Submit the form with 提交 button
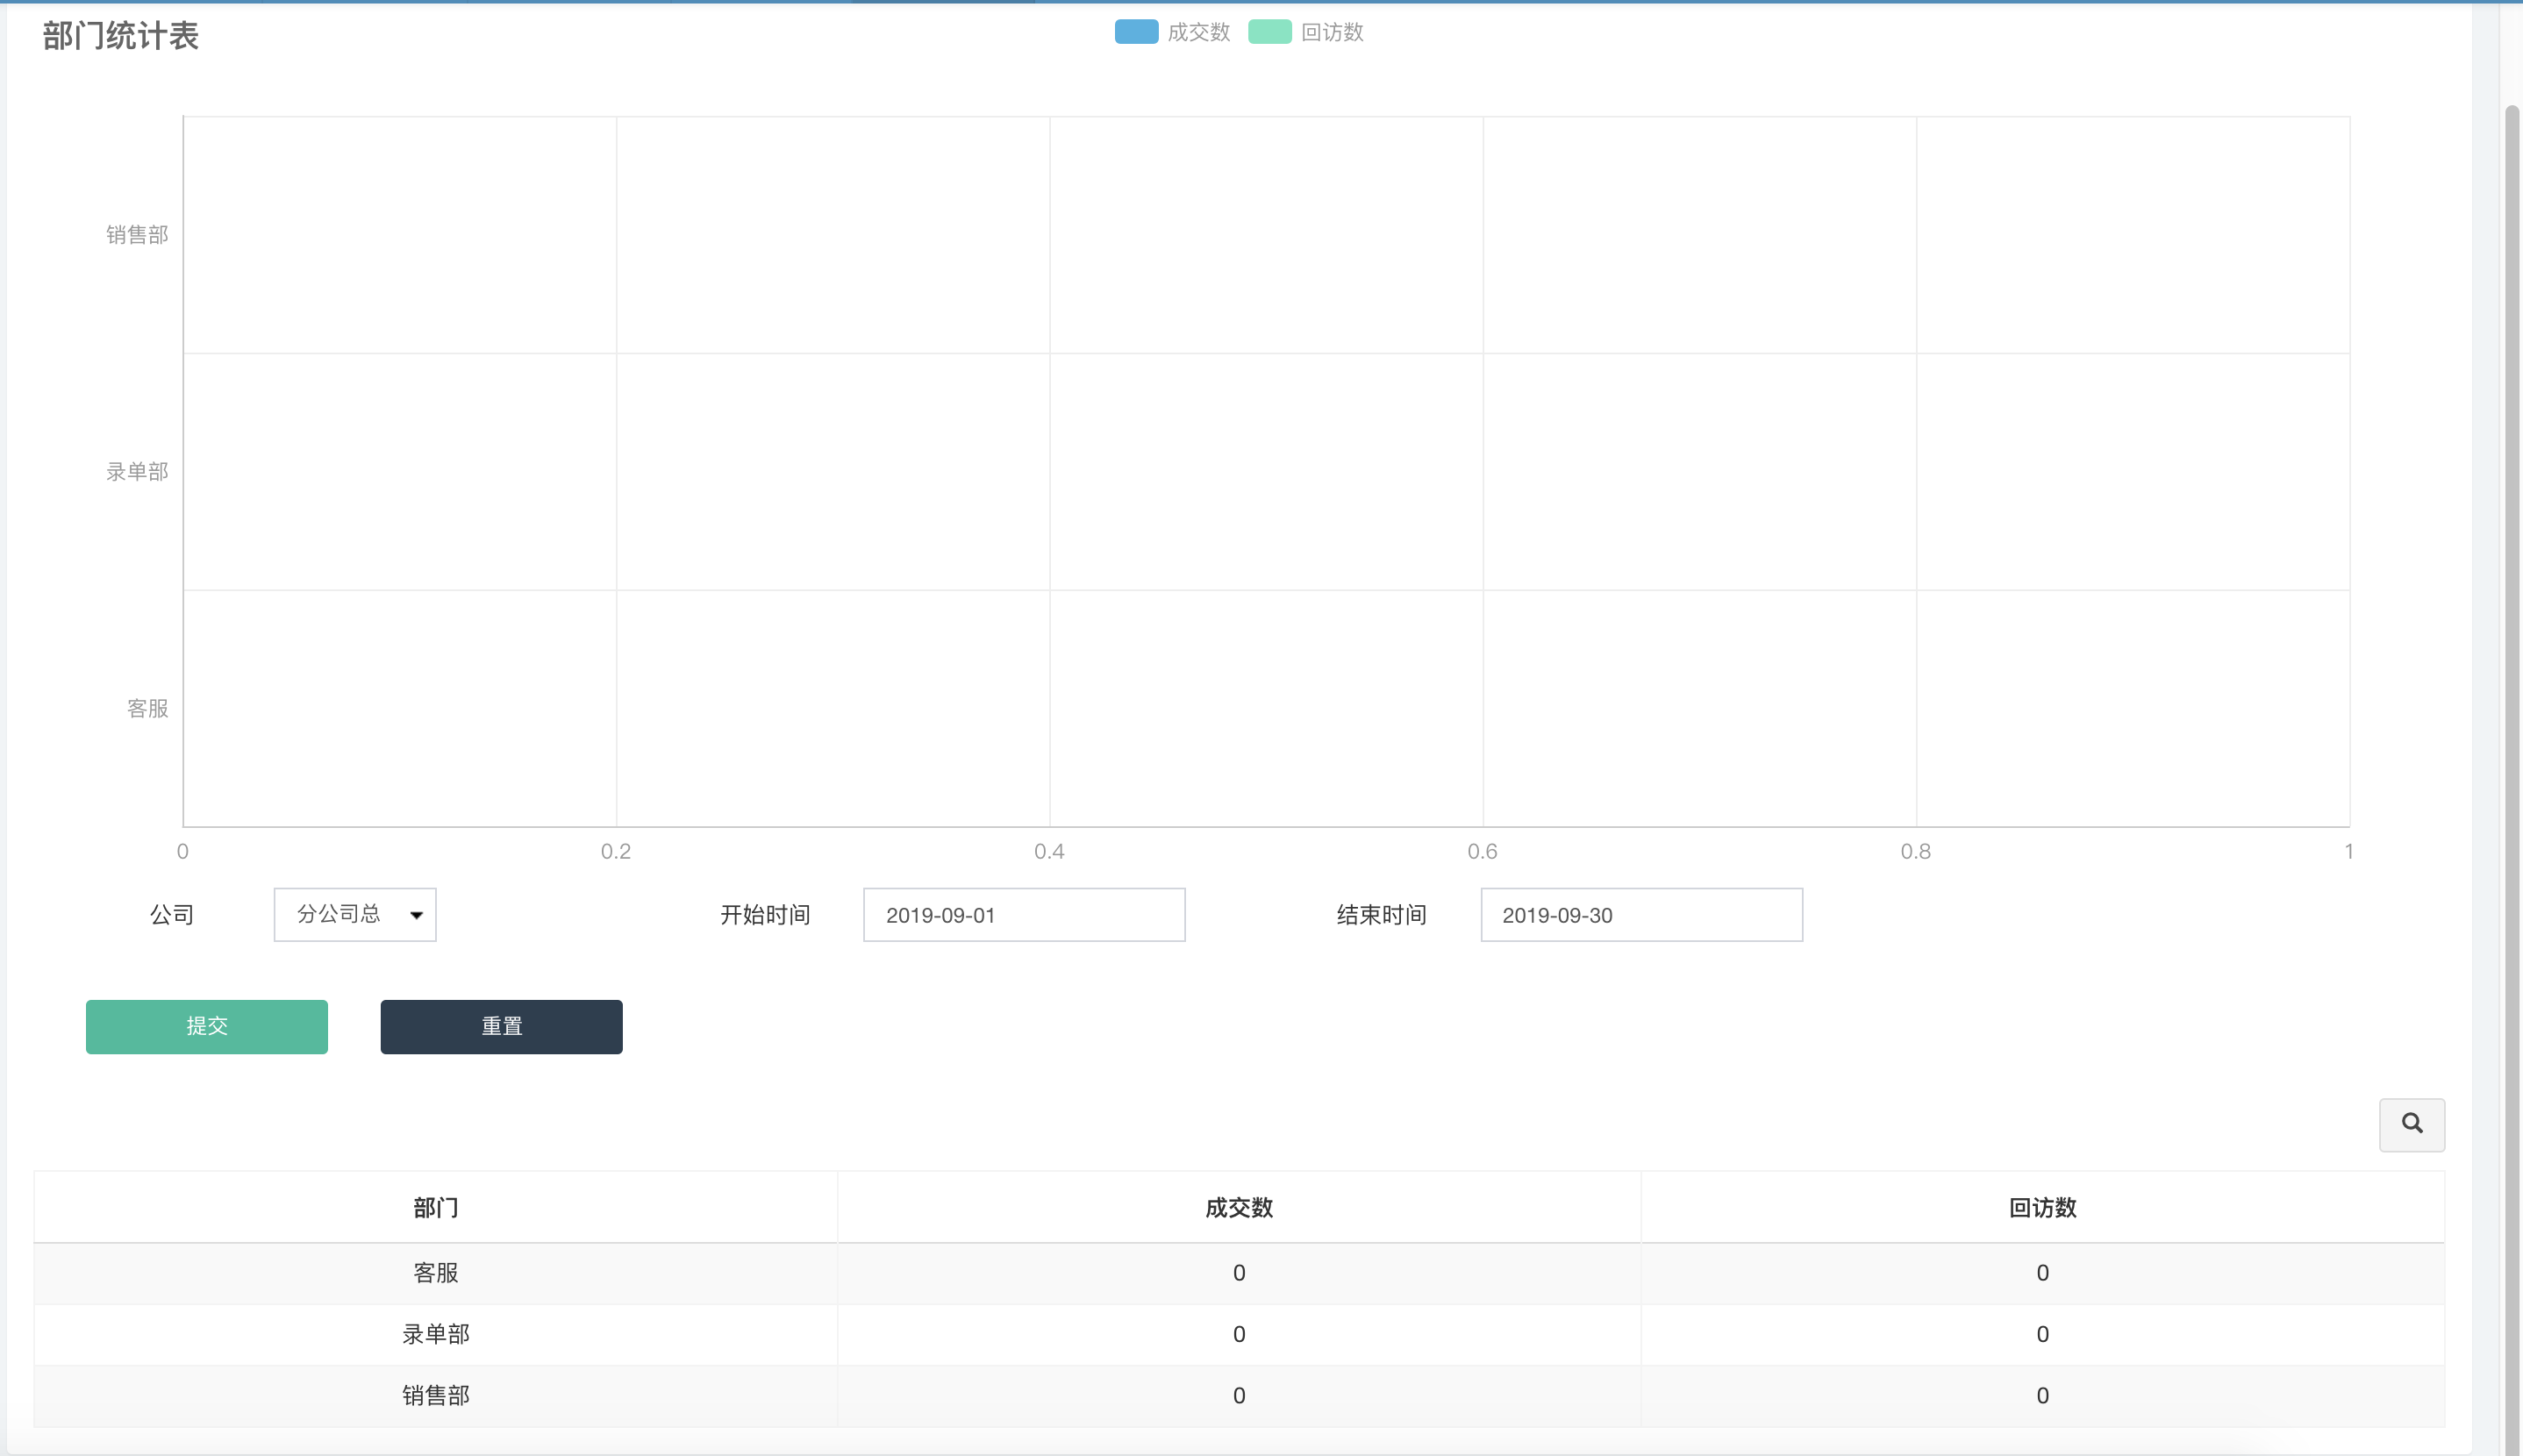Screen dimensions: 2523x1456 pos(207,1026)
